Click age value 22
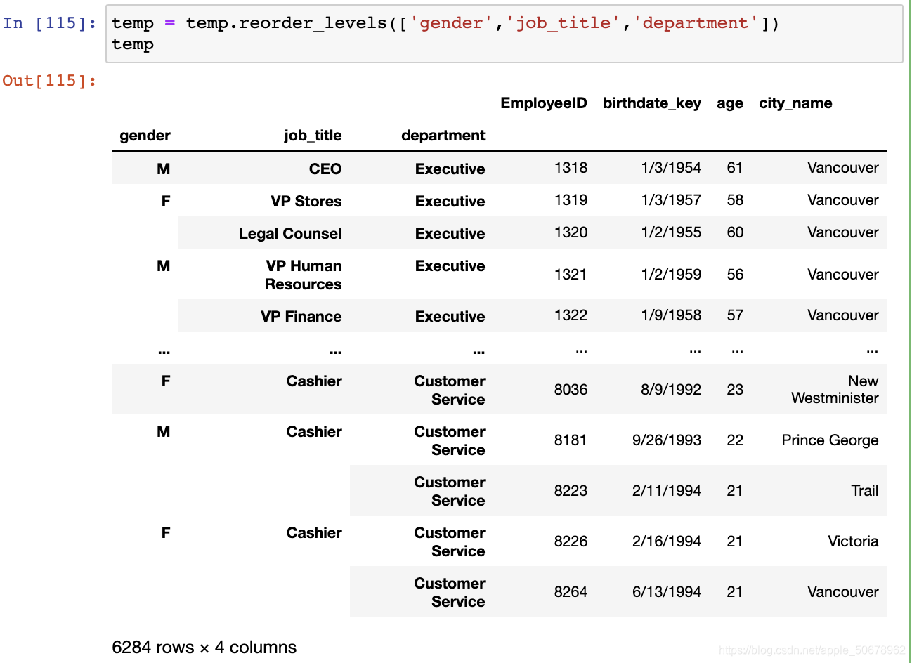 (x=735, y=440)
